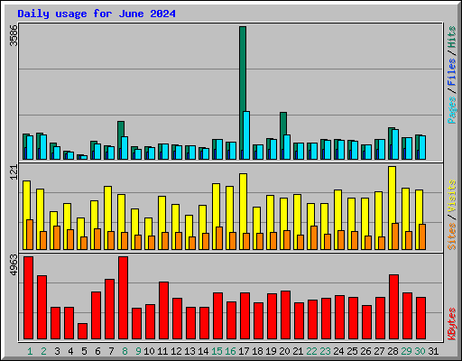Screen dimensions: 462x361
Task: Select day 12 on the date axis
Action: (176, 351)
